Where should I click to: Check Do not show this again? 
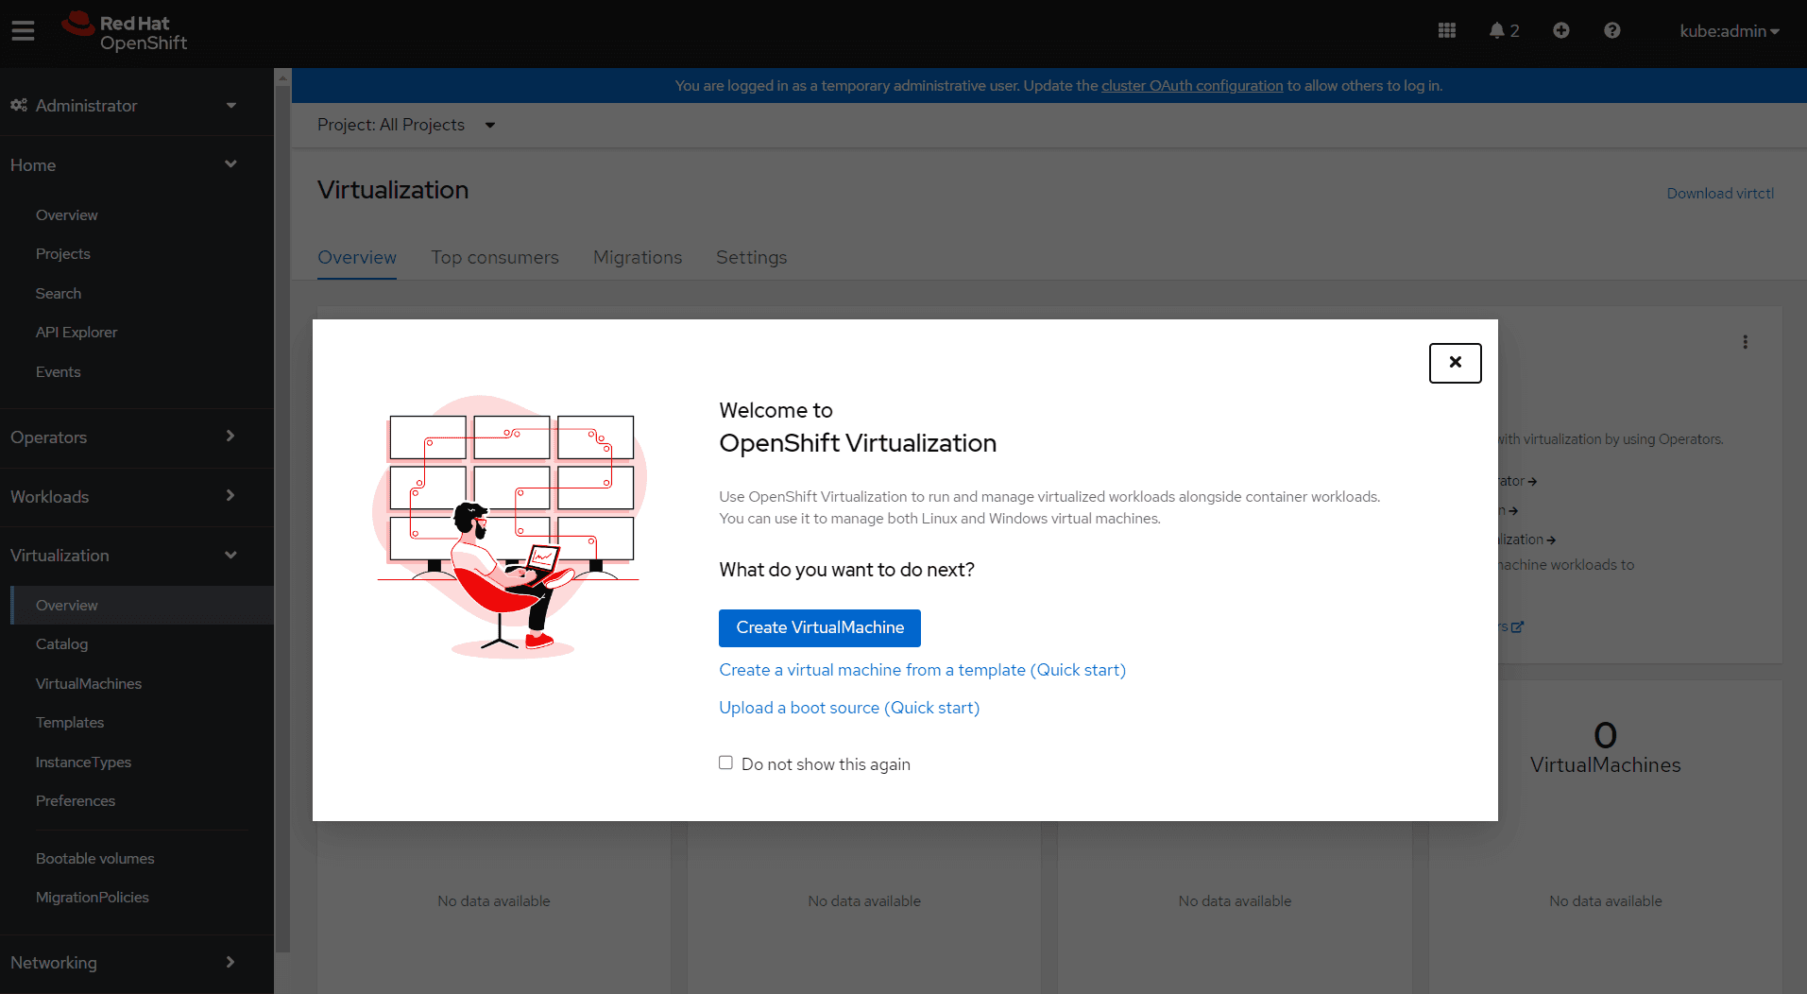point(725,763)
